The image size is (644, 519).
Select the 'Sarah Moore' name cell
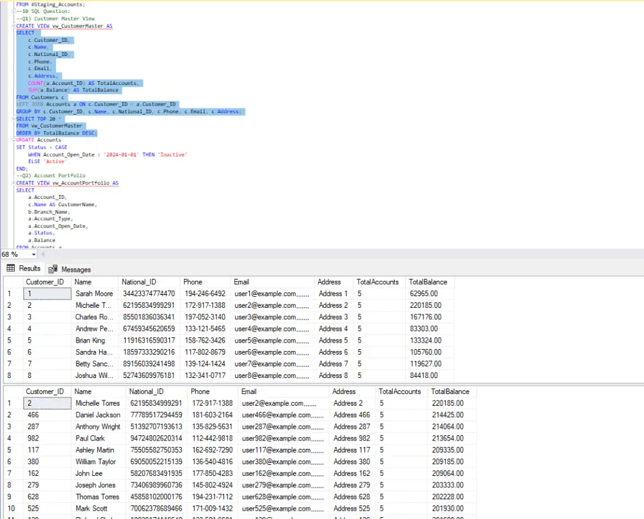(95, 294)
